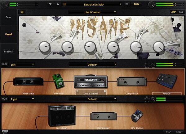The image size is (186, 134).
Task: Toggle power icon under Line 6 Insane
Action: pos(77,91)
